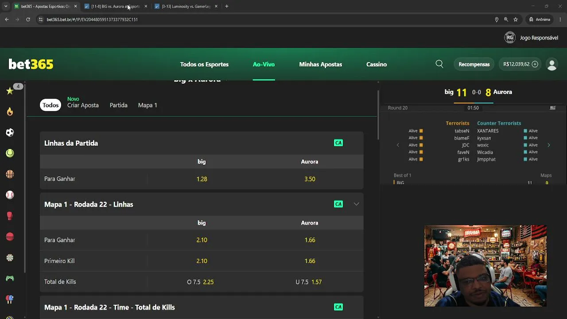Open the popular flame icon in sidebar

coord(10,112)
